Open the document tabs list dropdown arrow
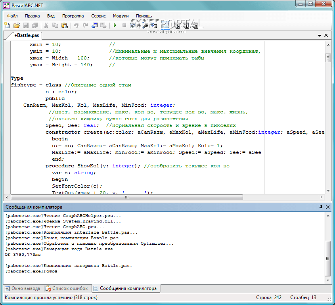This screenshot has width=335, height=305. point(320,35)
